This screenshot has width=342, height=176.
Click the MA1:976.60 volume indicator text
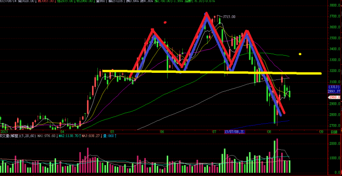point(46,136)
